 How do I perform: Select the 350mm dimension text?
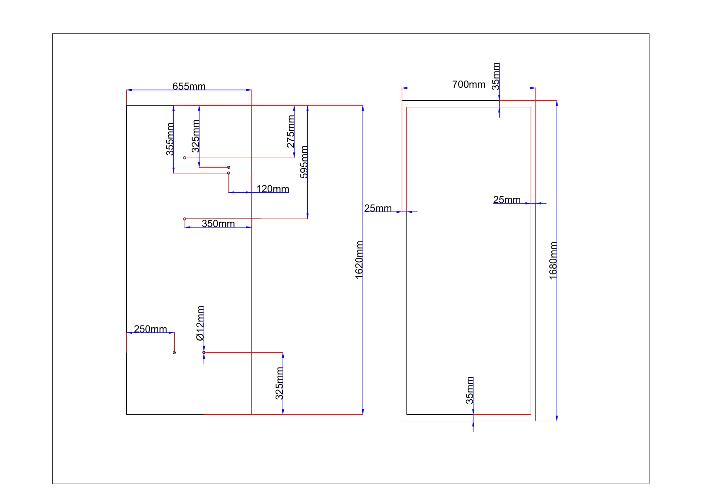pos(218,224)
